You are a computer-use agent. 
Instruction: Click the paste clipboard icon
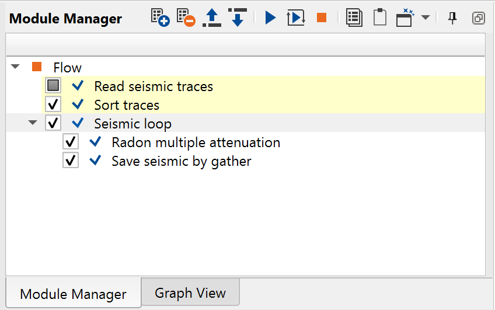379,18
